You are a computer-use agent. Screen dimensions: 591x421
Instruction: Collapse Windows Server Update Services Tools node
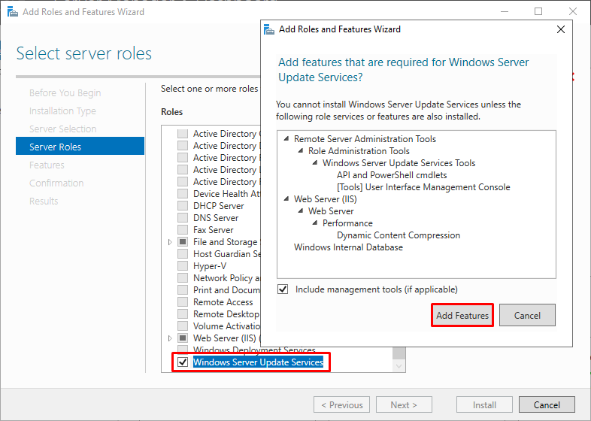(315, 163)
